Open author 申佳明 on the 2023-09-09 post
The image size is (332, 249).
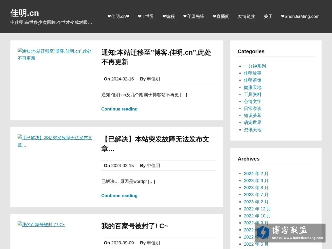click(x=153, y=243)
